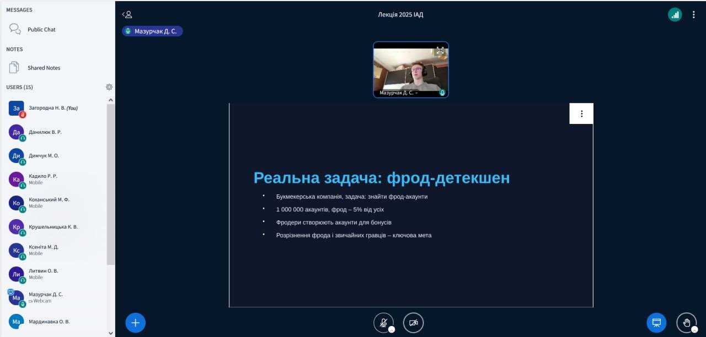Viewport: 706px width, 337px height.
Task: Click the webcam thumbnail of Мазурчак
Action: (x=410, y=69)
